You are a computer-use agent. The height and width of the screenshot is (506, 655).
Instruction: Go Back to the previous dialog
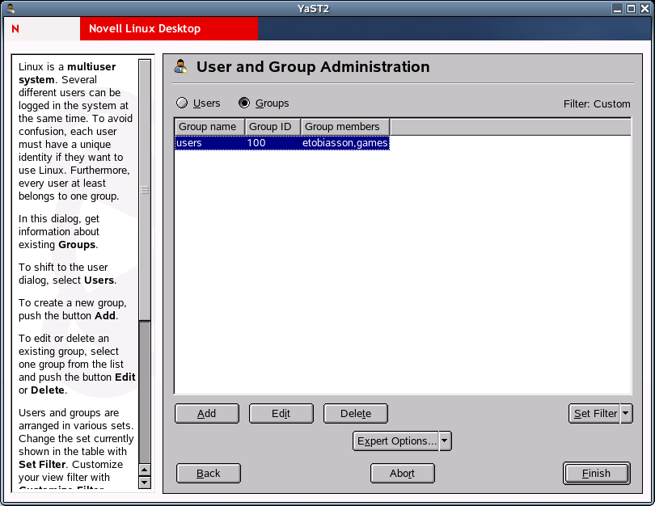click(209, 473)
